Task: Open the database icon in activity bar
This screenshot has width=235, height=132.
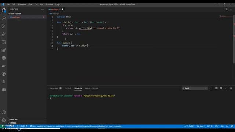Action: pyautogui.click(x=4, y=82)
